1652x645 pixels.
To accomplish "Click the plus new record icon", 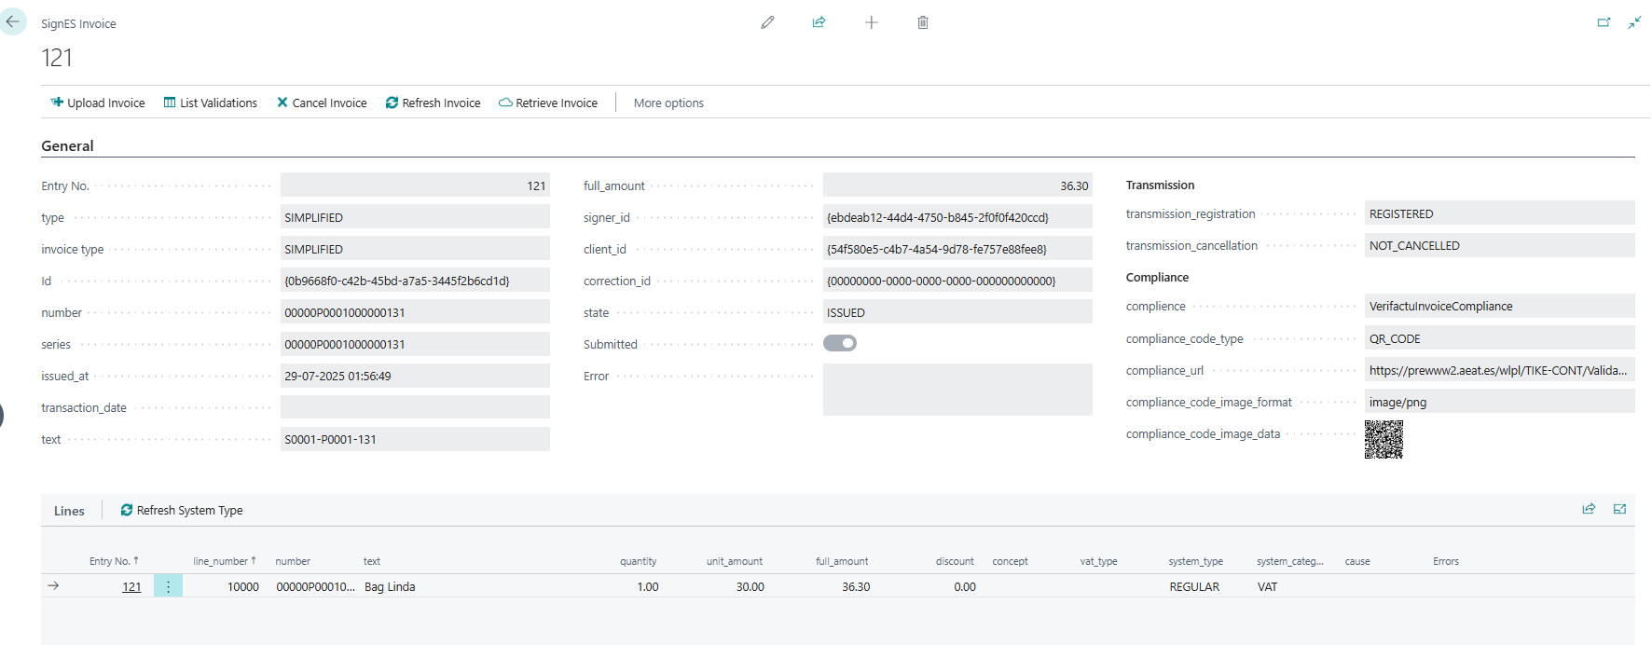I will pos(871,22).
